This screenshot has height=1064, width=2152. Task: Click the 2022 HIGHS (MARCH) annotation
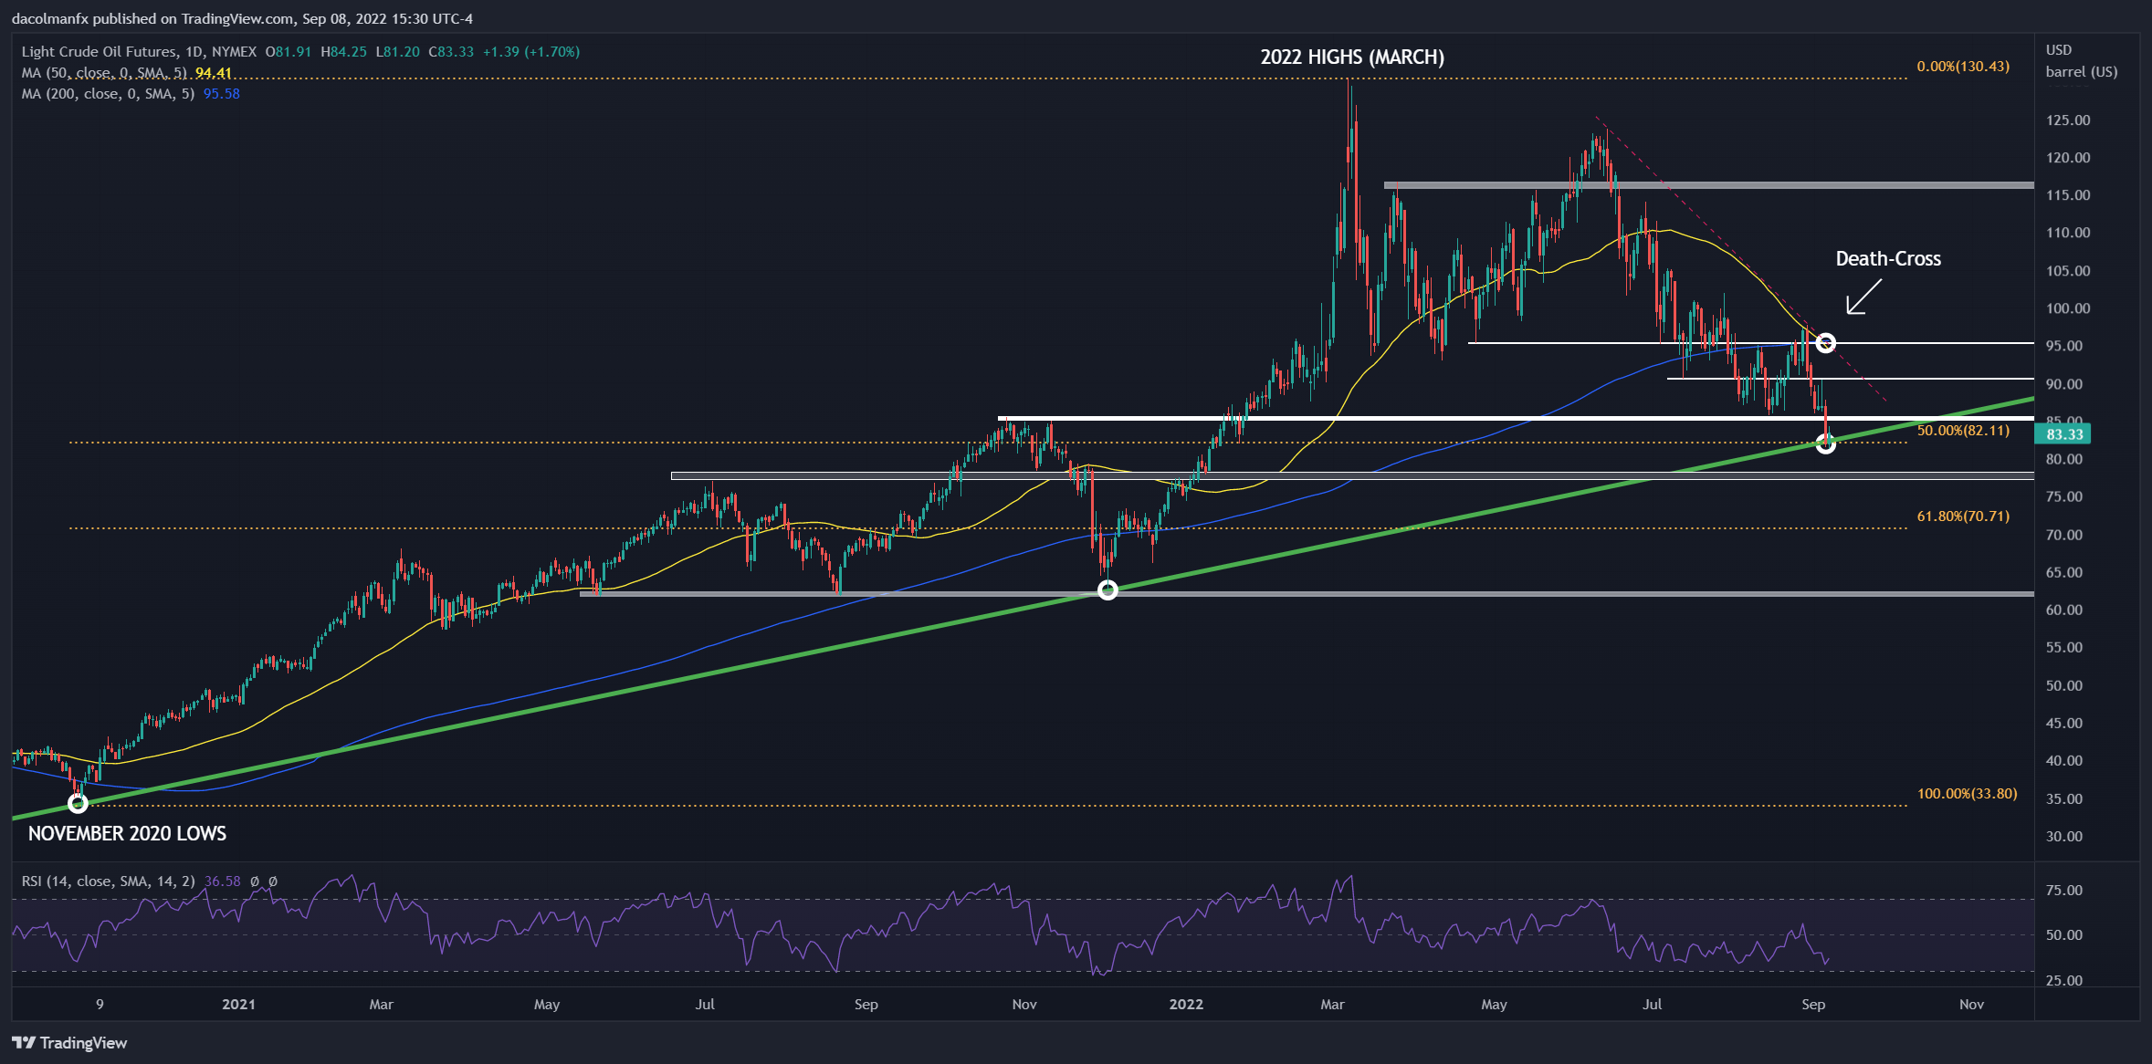[1352, 57]
